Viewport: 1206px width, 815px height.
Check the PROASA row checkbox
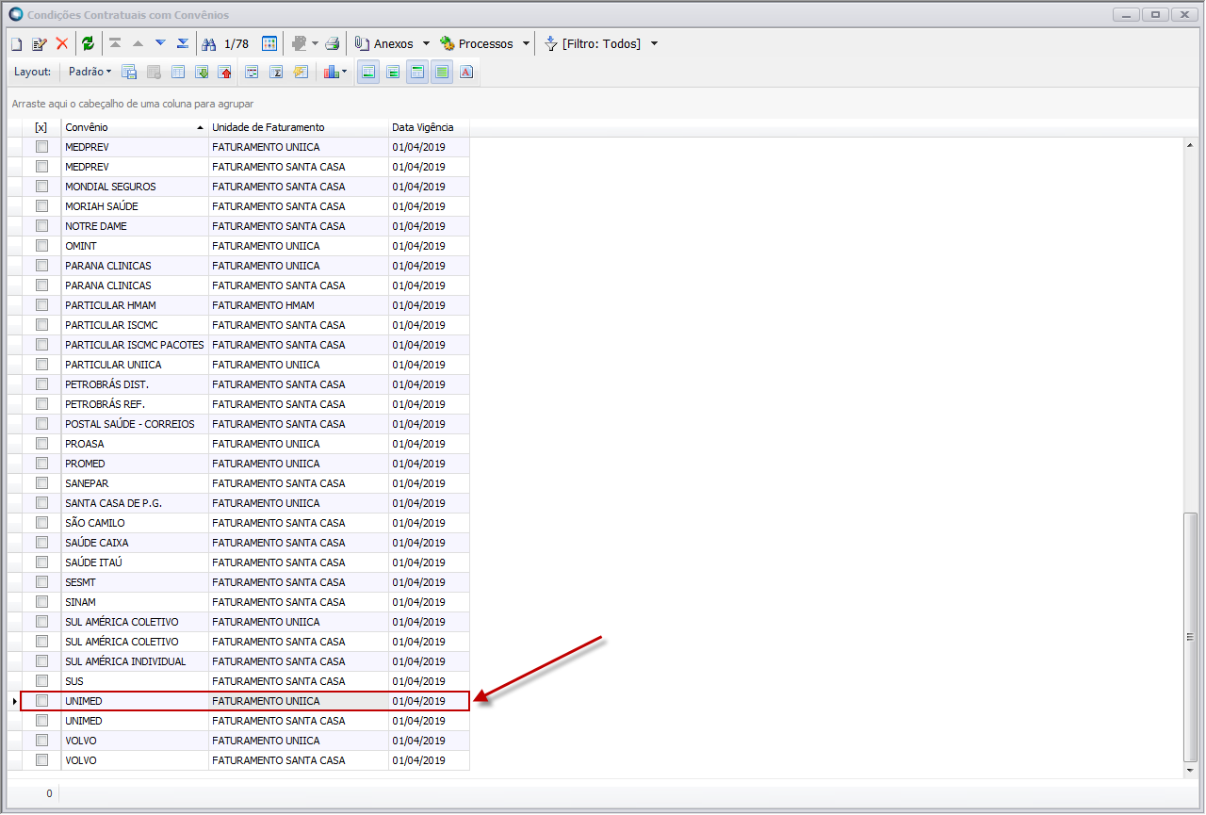[41, 444]
